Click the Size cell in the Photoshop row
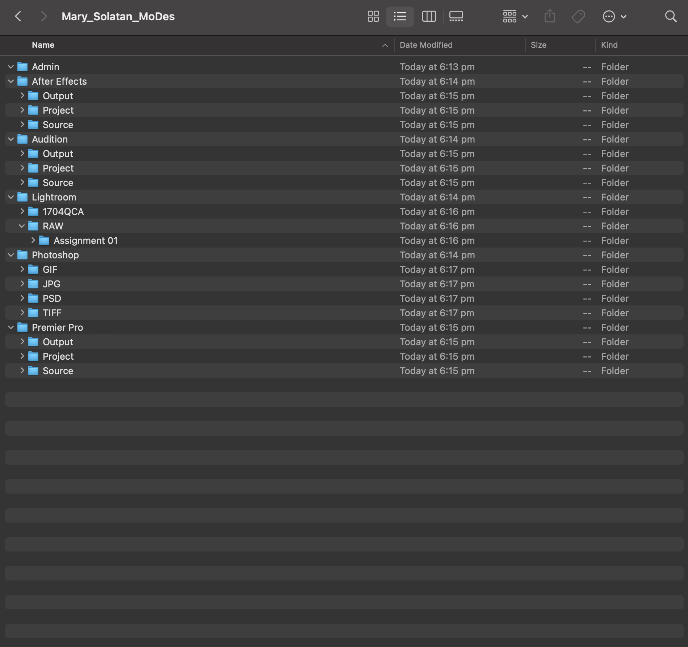The height and width of the screenshot is (647, 688). [x=587, y=255]
